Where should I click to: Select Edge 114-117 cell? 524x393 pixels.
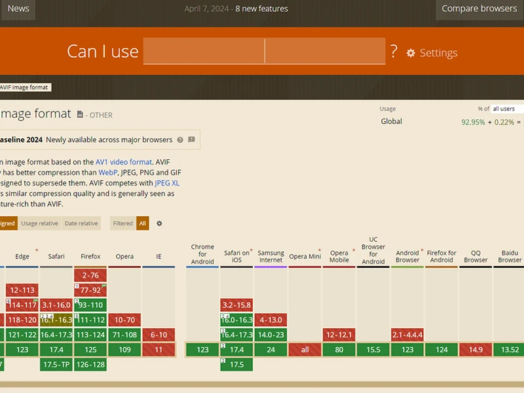pos(22,305)
